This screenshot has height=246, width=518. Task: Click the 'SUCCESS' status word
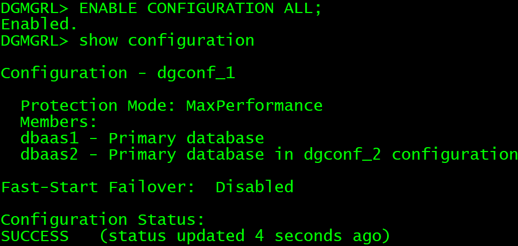coord(35,236)
